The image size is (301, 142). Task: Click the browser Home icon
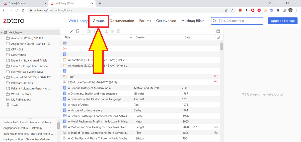pyautogui.click(x=23, y=10)
